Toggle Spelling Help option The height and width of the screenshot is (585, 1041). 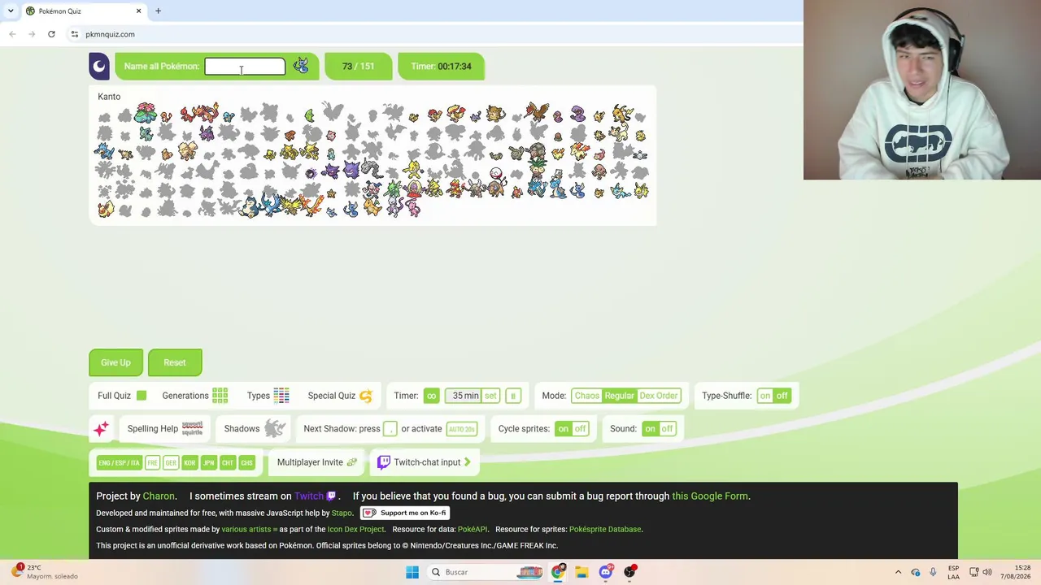click(165, 429)
